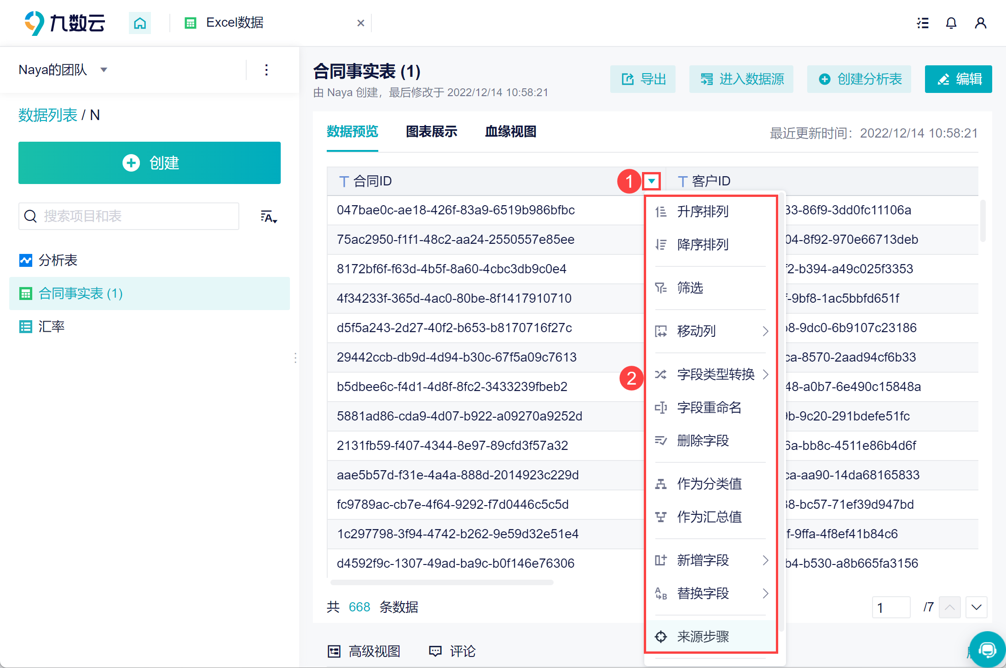
Task: Close the Excel数据 tab
Action: tap(360, 23)
